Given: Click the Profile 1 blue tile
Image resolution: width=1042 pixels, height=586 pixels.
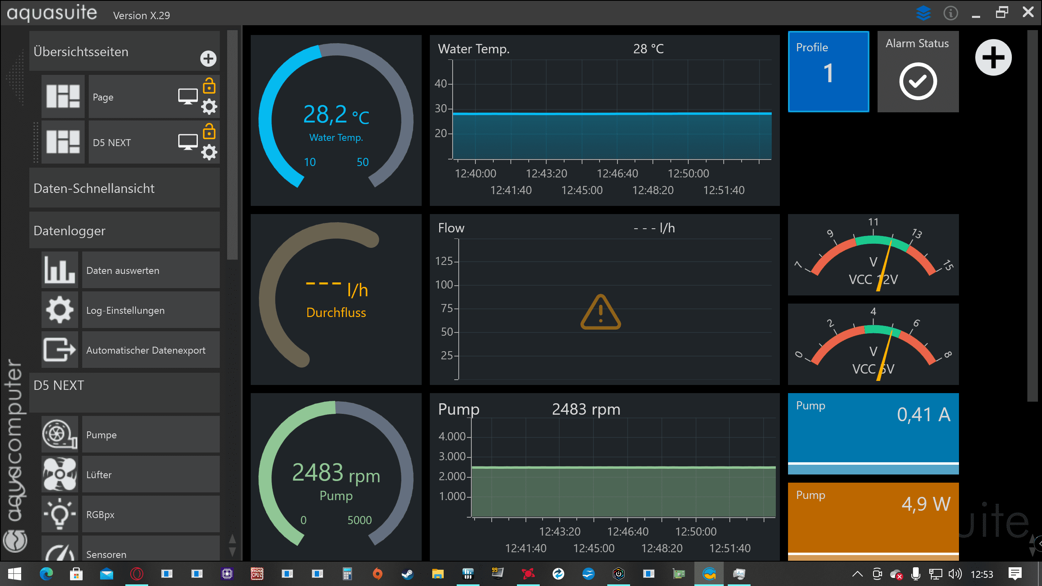Looking at the screenshot, I should click(828, 72).
